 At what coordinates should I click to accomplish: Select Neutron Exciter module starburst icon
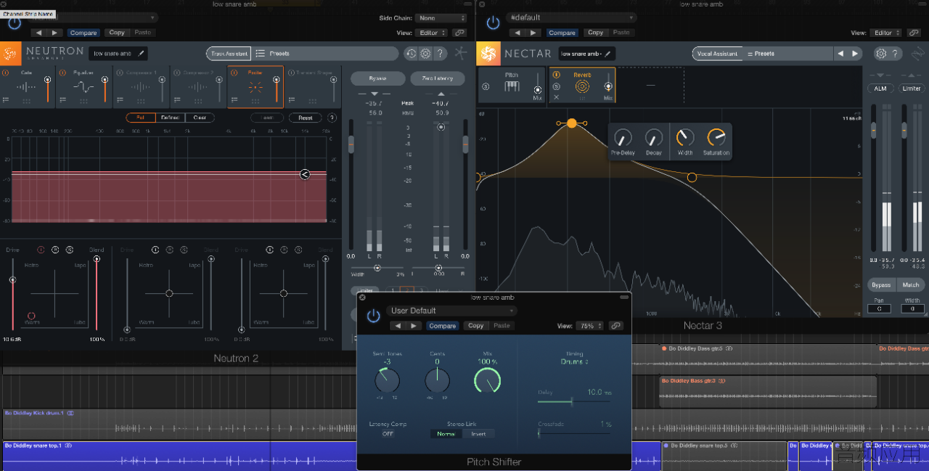(x=255, y=86)
